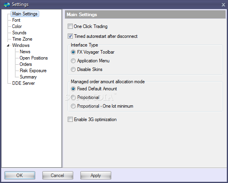This screenshot has width=228, height=183.
Task: Open the Color settings page
Action: tap(17, 26)
